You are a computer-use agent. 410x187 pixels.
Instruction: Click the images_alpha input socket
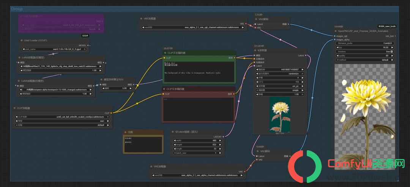pyautogui.click(x=335, y=40)
